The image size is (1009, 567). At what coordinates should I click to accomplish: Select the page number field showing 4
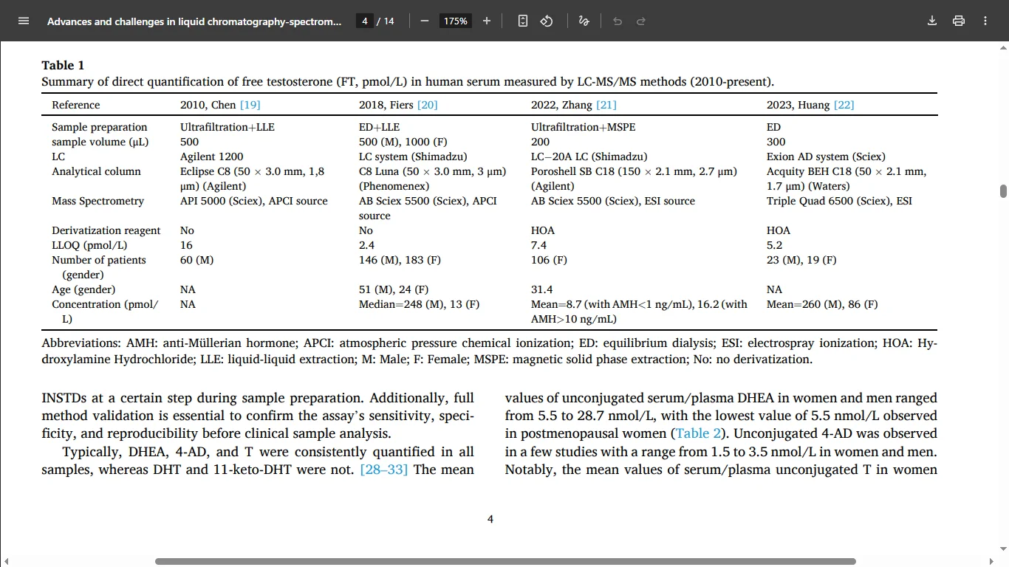tap(364, 21)
